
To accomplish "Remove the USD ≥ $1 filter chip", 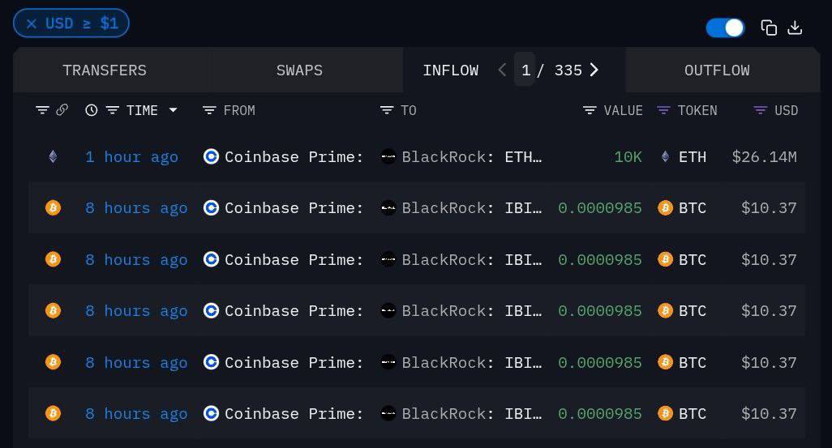I will [x=32, y=23].
